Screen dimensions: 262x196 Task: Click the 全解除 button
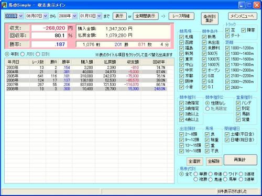point(214,162)
